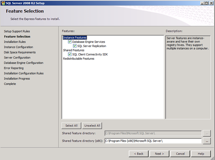Close the SQL Server 2008 R2 Setup window
Viewport: 215px width, 160px height.
click(x=211, y=3)
